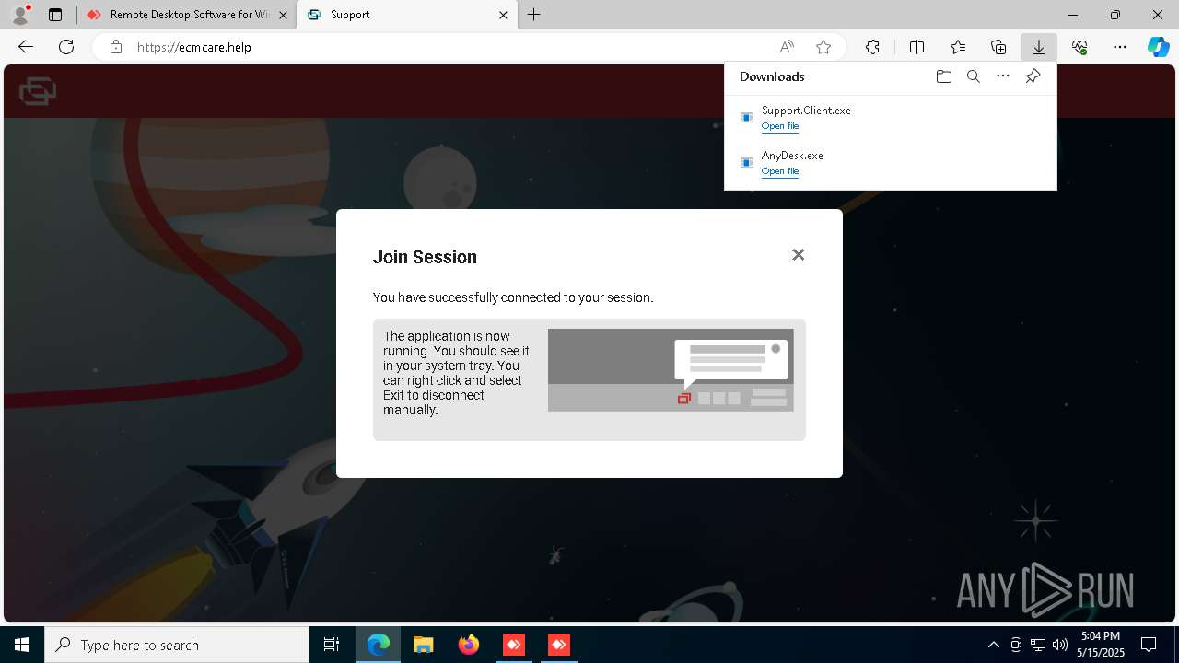Open second AnyDesk taskbar icon
Image resolution: width=1179 pixels, height=663 pixels.
[x=559, y=645]
